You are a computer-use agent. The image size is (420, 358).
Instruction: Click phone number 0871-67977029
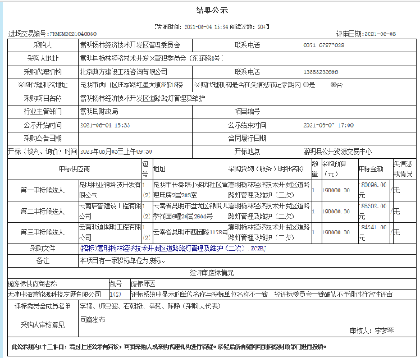point(323,45)
